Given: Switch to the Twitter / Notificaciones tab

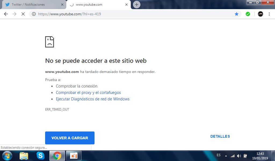Looking at the screenshot, I should pyautogui.click(x=34, y=5).
